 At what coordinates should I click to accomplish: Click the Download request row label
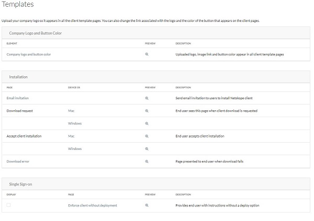20,111
